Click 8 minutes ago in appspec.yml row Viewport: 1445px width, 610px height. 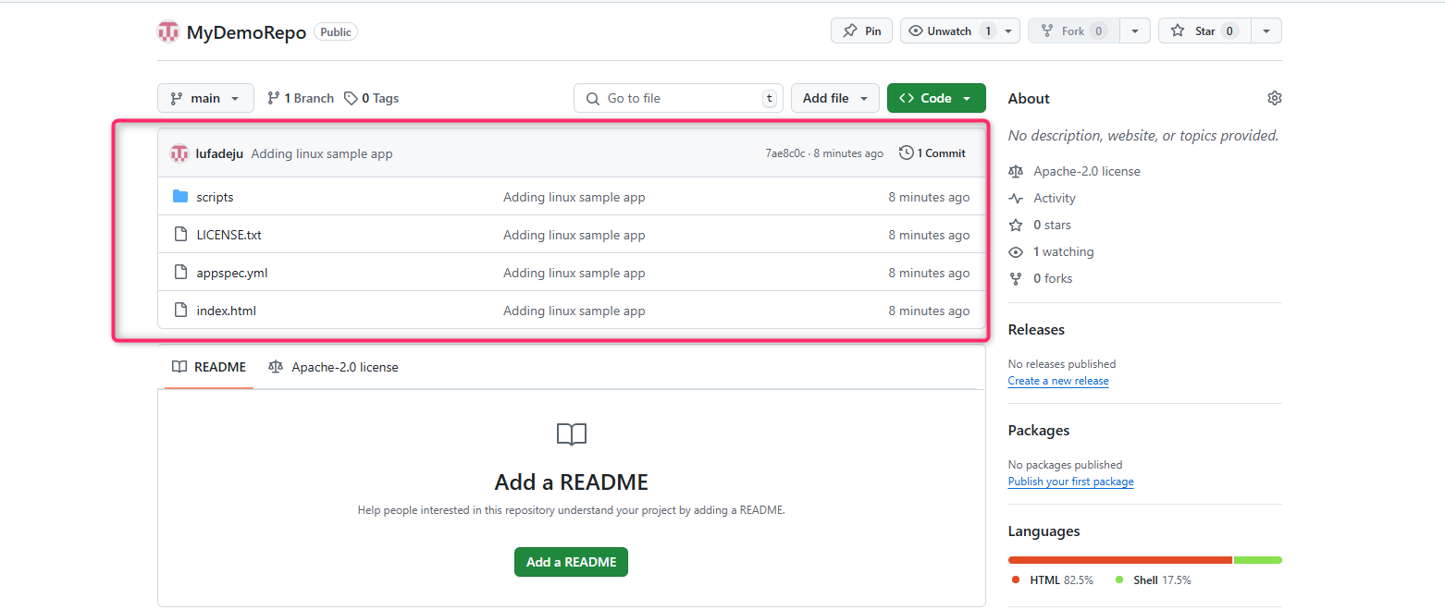[x=929, y=273]
